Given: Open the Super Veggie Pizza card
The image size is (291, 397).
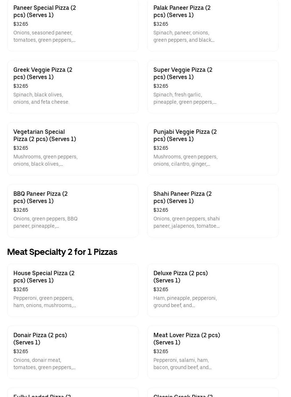Looking at the screenshot, I should 213,87.
